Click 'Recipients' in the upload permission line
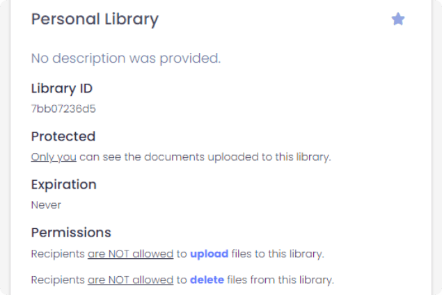The height and width of the screenshot is (295, 442). (x=58, y=253)
